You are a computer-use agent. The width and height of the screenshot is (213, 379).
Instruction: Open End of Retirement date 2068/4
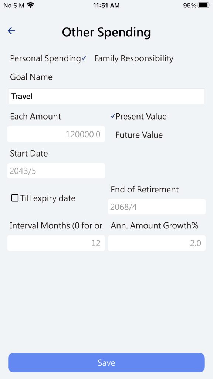157,207
